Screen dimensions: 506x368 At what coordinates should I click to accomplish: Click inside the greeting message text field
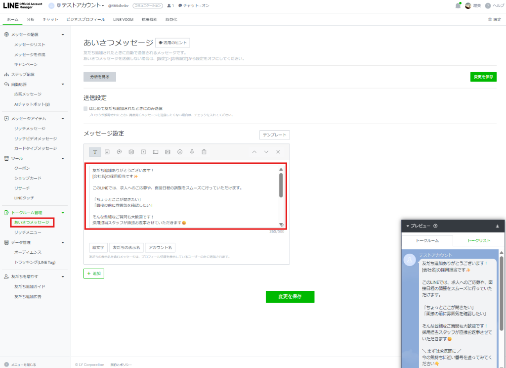tap(183, 196)
